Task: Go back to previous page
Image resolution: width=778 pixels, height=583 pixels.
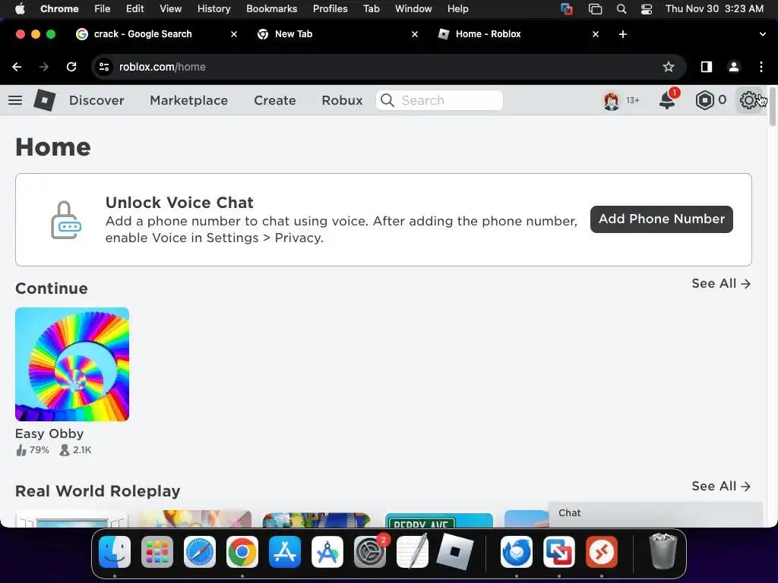Action: pyautogui.click(x=17, y=67)
